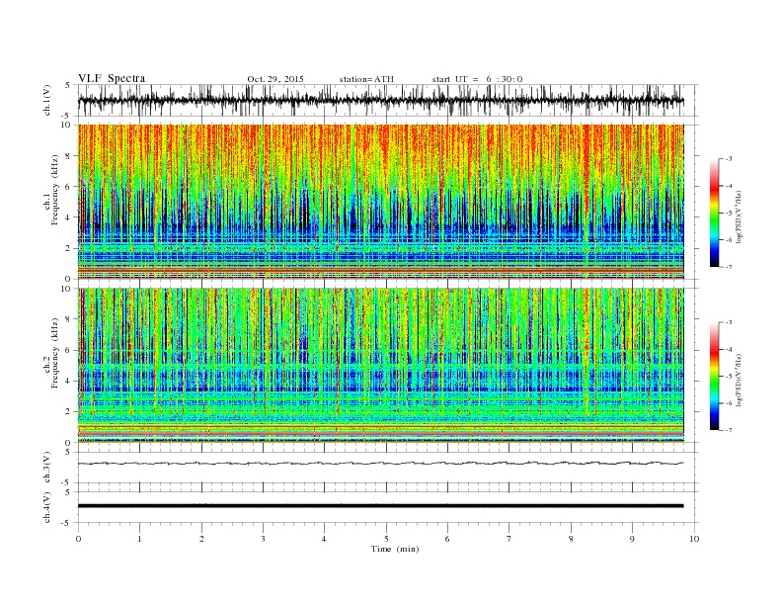Click the time axis tick label "10"

click(694, 539)
